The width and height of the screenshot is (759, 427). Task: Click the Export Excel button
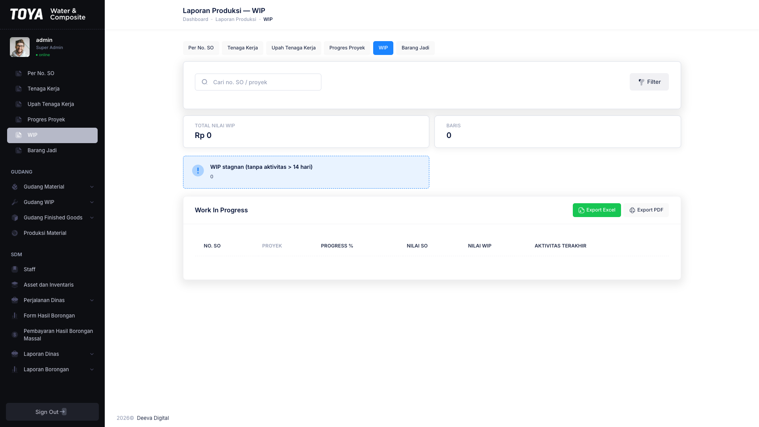coord(597,210)
